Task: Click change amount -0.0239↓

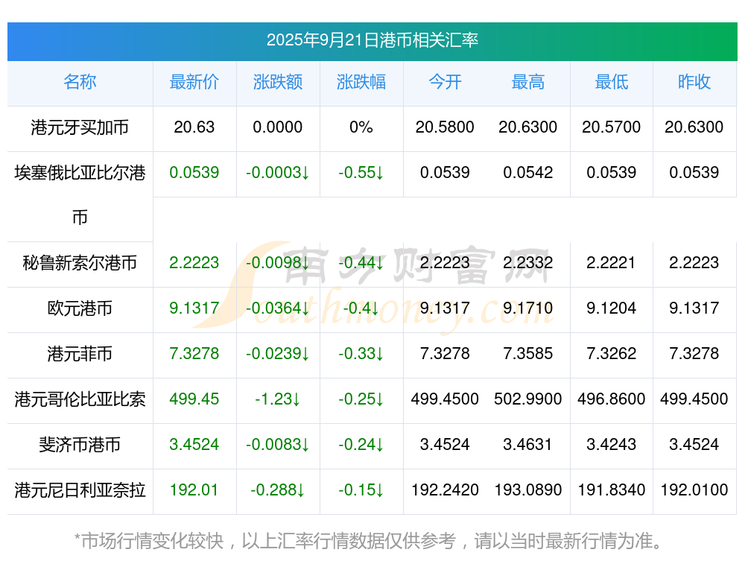Action: click(277, 353)
